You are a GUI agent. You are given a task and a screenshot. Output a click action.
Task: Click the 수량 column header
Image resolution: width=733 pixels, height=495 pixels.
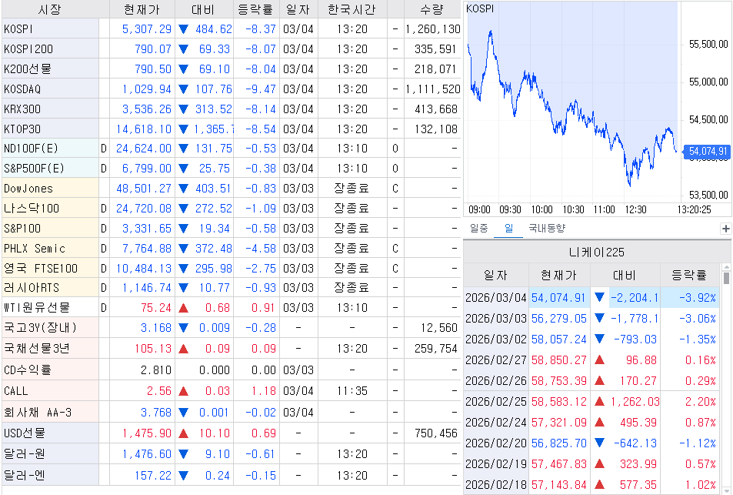point(431,9)
